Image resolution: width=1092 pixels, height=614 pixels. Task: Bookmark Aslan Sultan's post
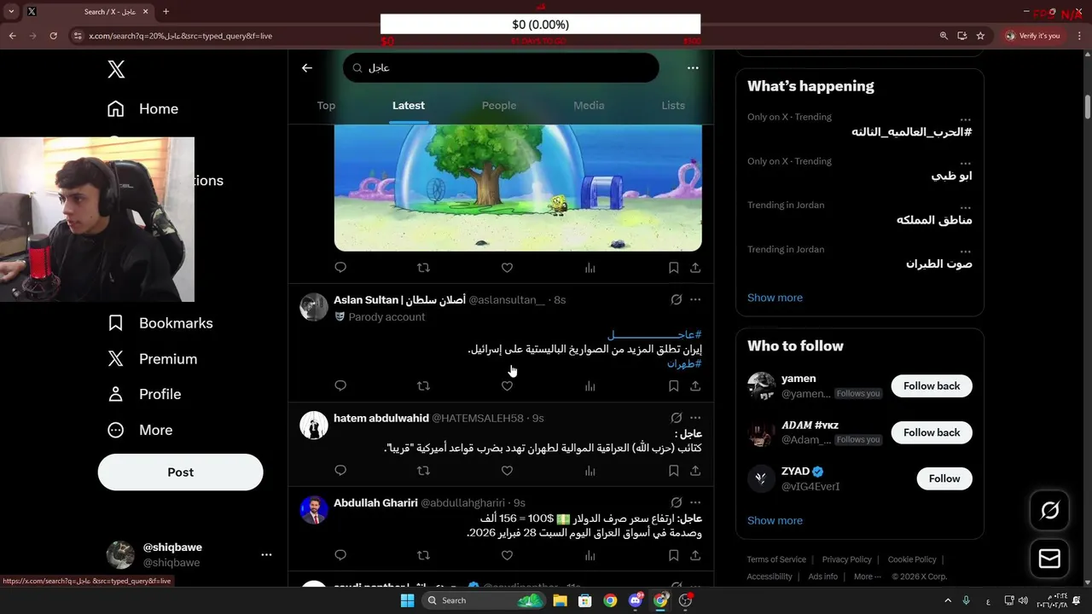click(673, 386)
